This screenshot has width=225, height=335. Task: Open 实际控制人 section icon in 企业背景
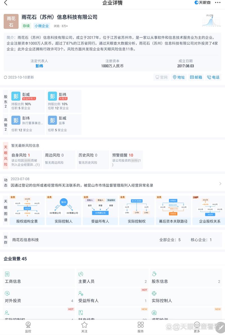154,293
